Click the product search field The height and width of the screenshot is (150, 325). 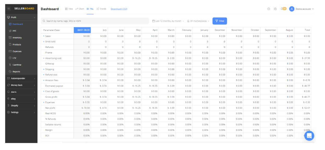pyautogui.click(x=95, y=21)
